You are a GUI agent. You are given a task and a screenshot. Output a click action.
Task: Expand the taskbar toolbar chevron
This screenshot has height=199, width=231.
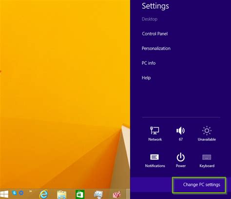30,191
